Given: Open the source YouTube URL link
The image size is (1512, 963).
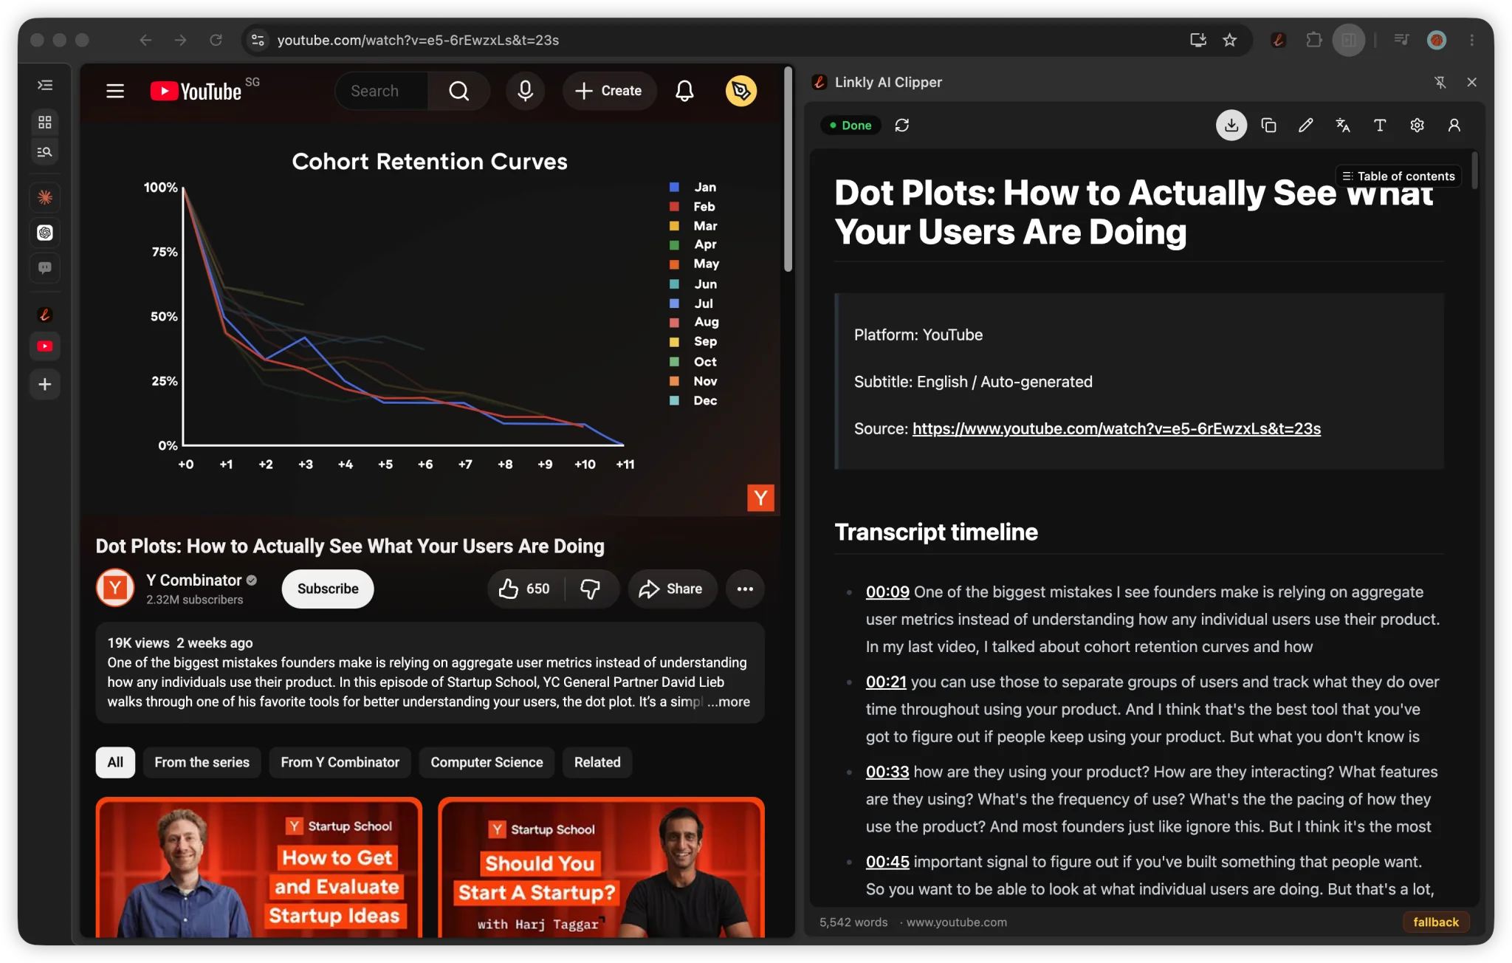Looking at the screenshot, I should (1116, 428).
